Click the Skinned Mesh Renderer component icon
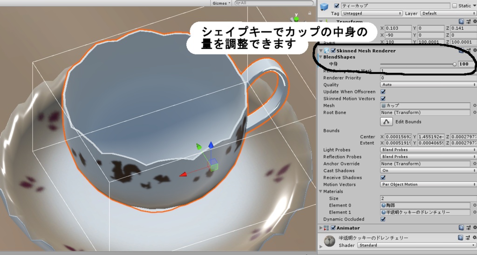This screenshot has height=255, width=477. (x=327, y=51)
